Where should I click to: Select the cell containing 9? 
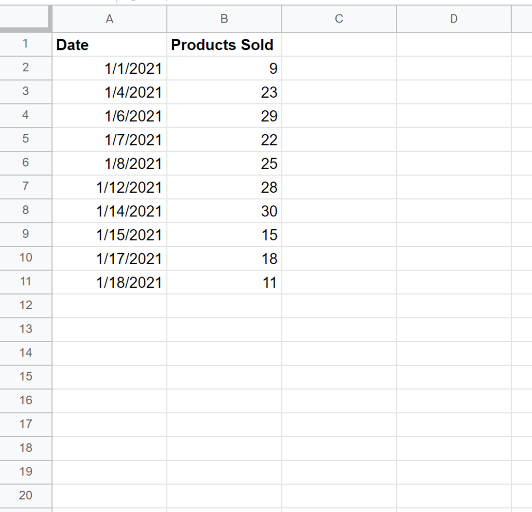pyautogui.click(x=224, y=68)
